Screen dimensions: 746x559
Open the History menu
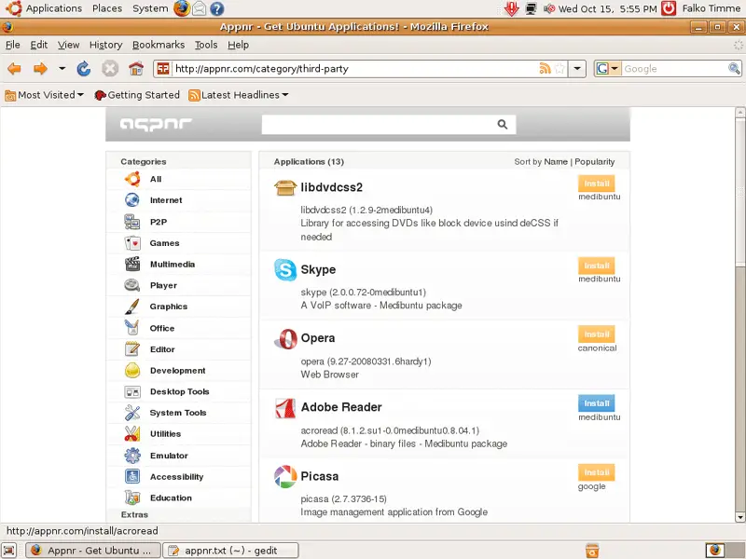click(105, 45)
